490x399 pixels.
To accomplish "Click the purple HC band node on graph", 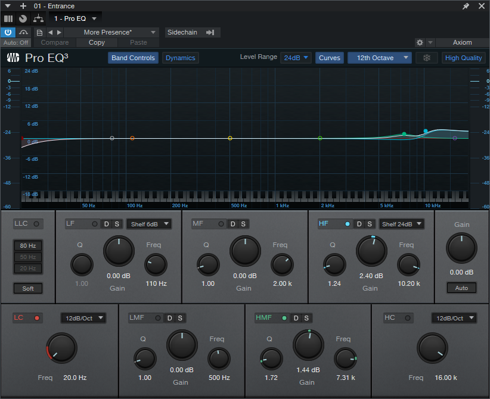I will click(x=455, y=138).
